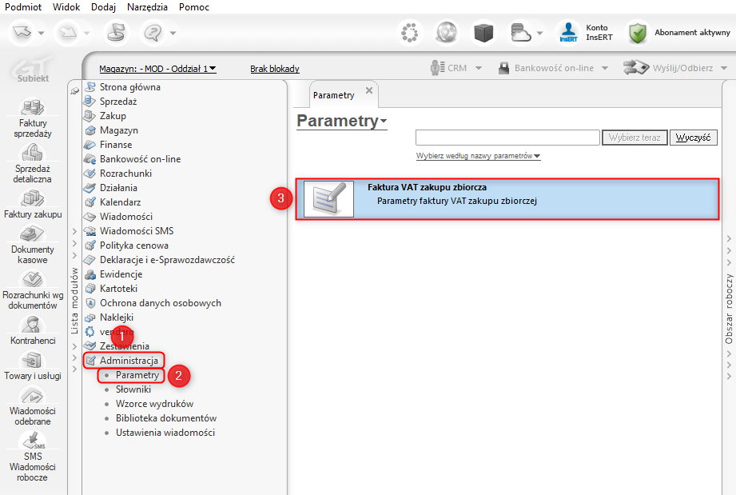The height and width of the screenshot is (495, 736).
Task: Click the dark cube toolbar icon
Action: 483,33
